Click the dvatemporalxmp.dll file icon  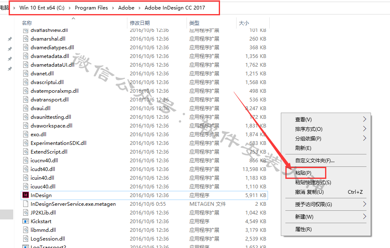(x=25, y=91)
